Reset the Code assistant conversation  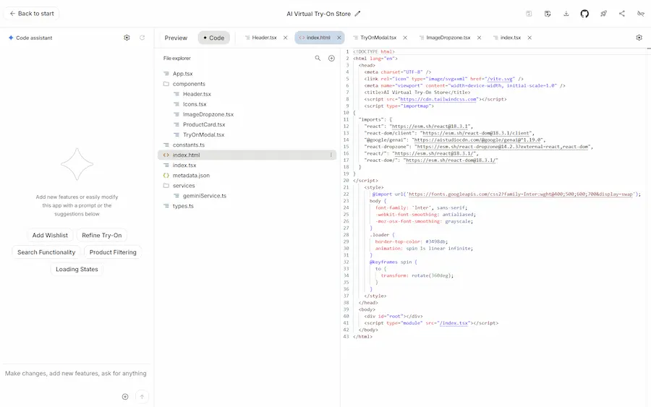pos(142,38)
